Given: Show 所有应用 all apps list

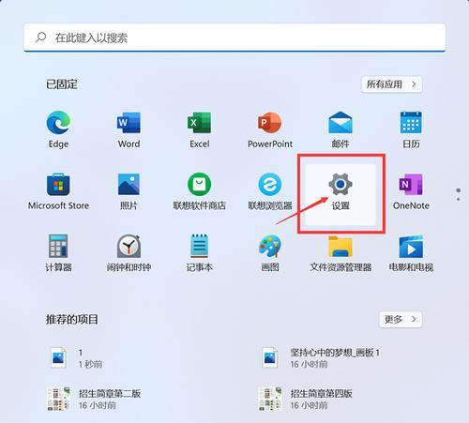Looking at the screenshot, I should pos(392,84).
